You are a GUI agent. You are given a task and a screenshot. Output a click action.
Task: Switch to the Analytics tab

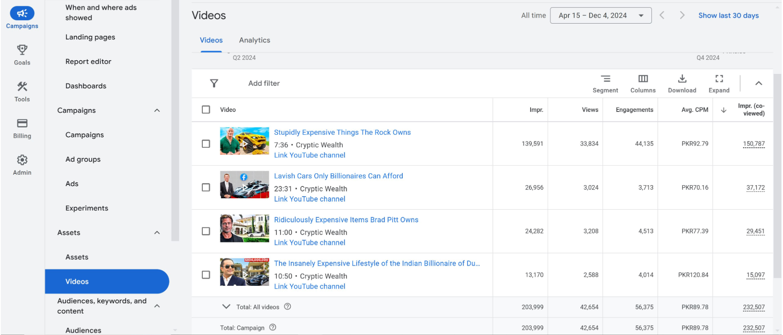tap(254, 40)
